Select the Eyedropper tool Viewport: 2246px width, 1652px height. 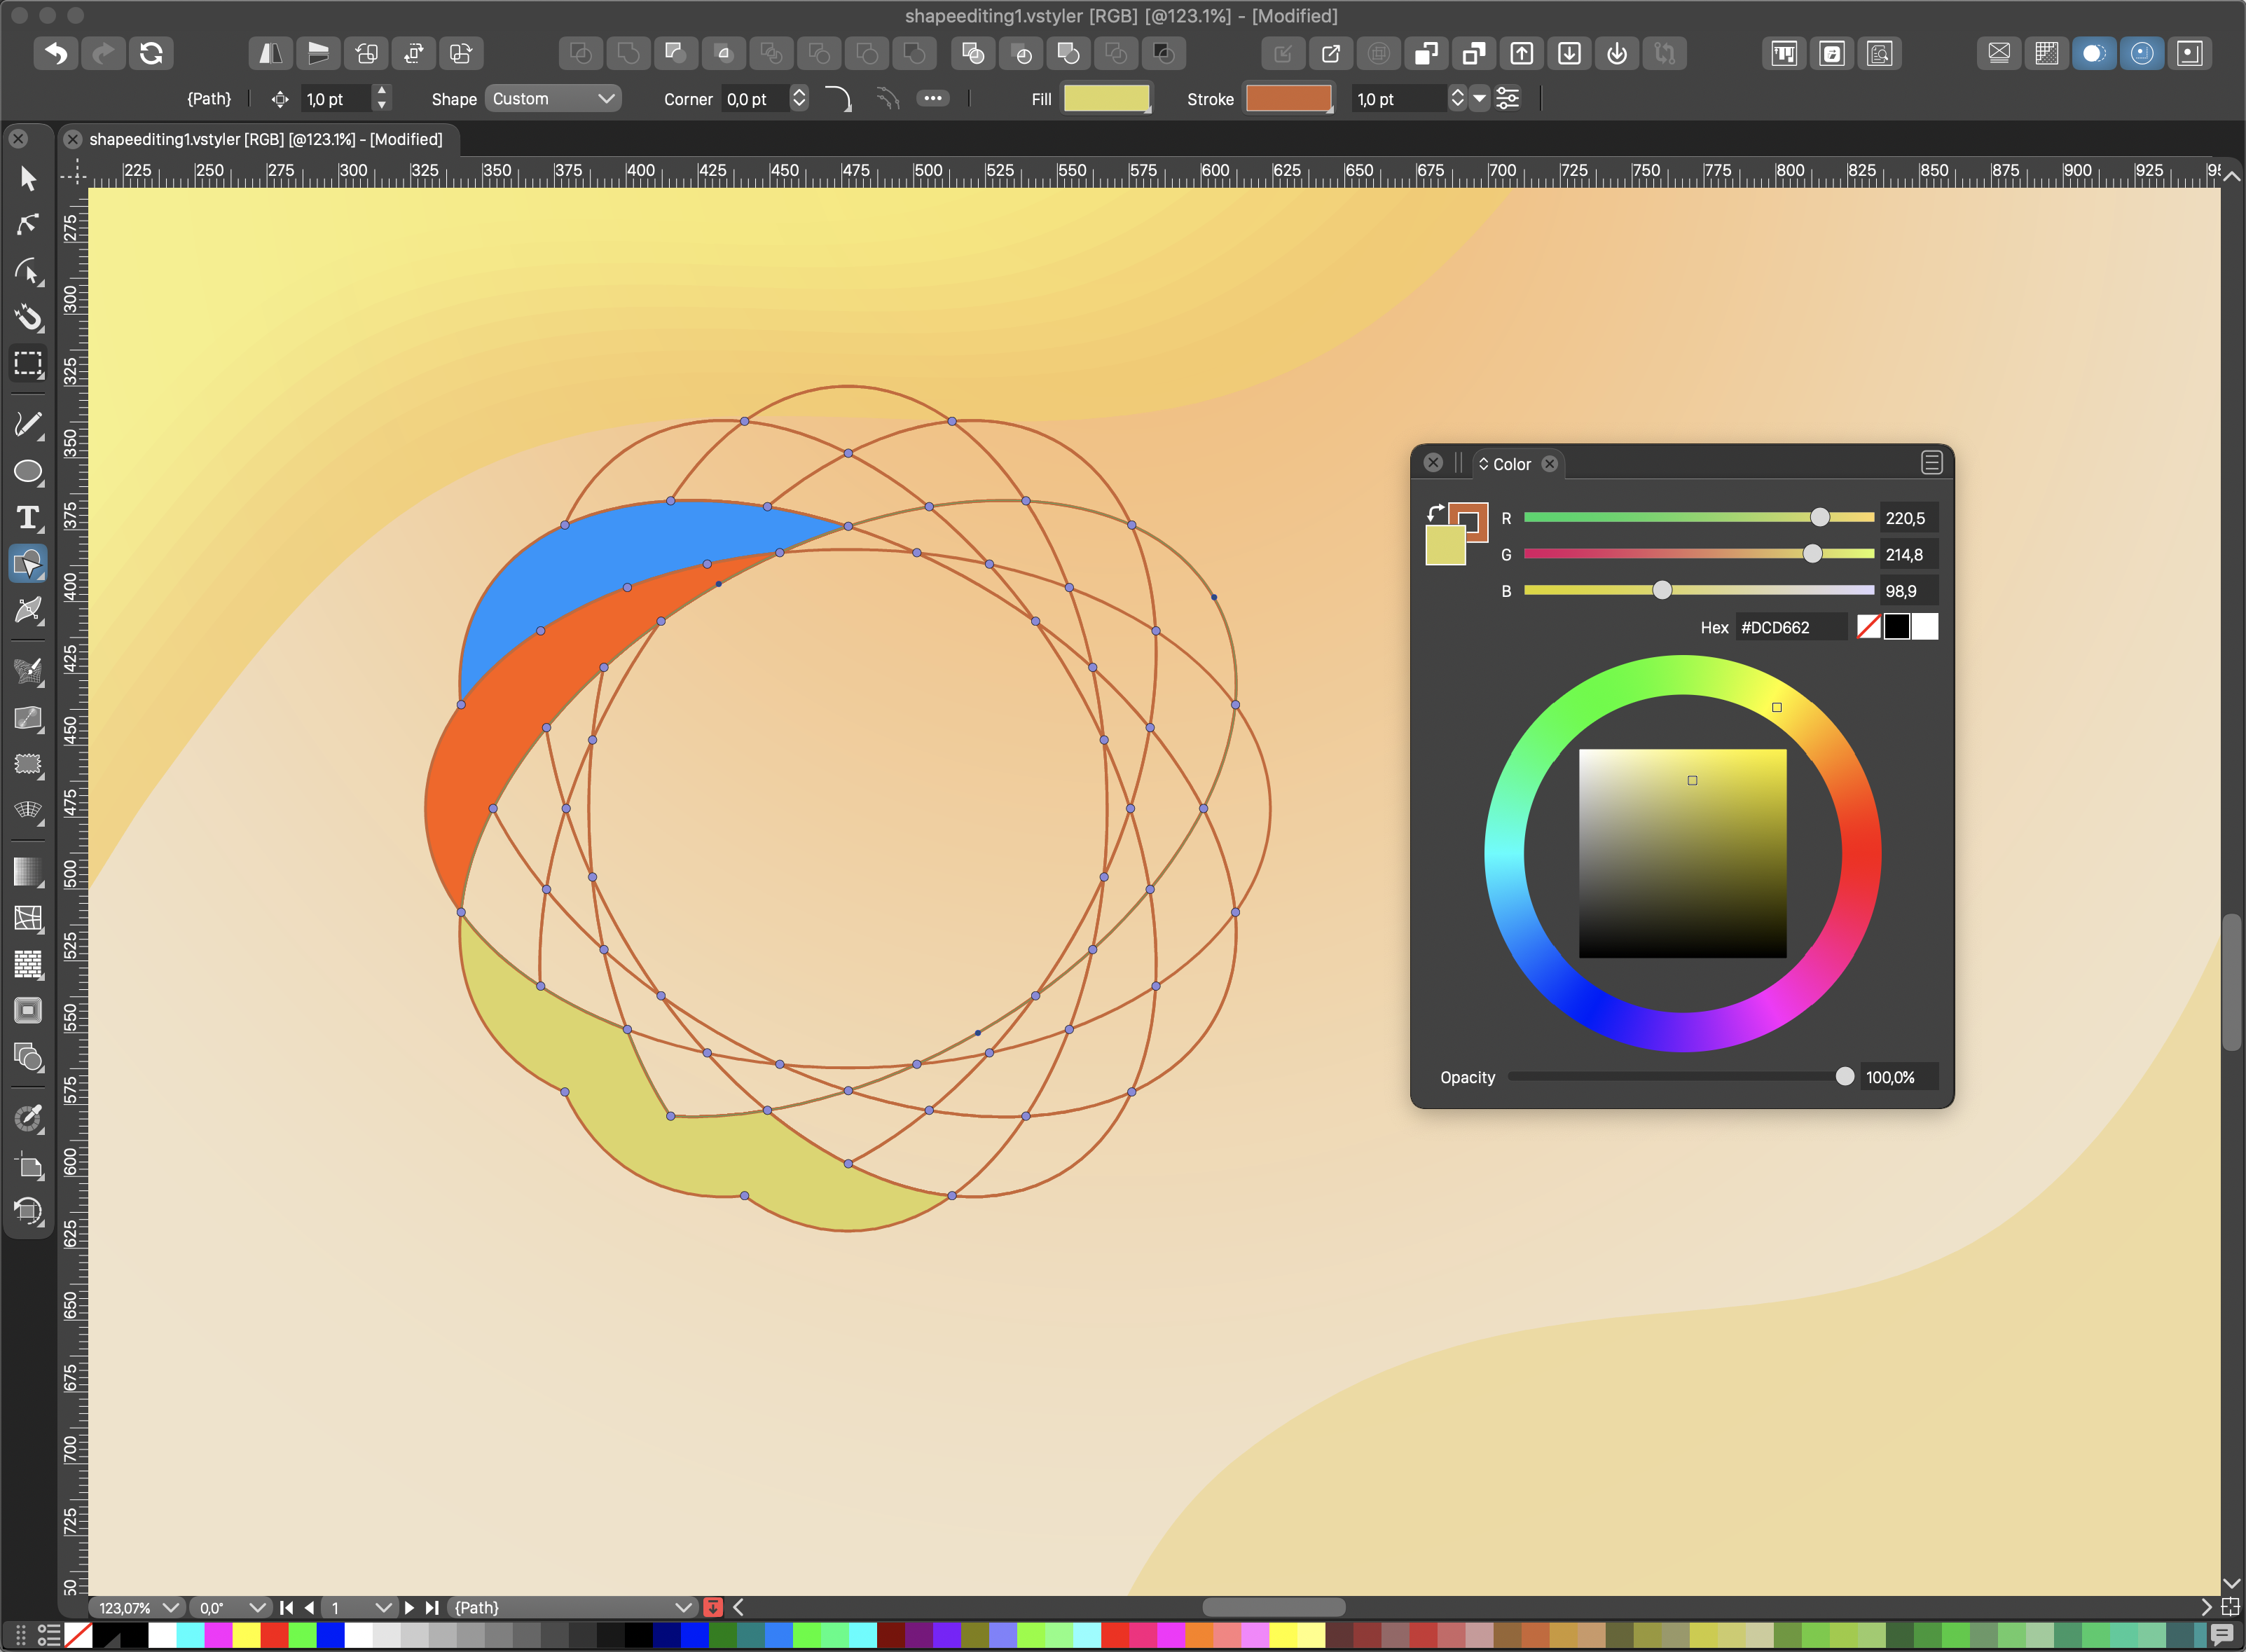point(28,1117)
